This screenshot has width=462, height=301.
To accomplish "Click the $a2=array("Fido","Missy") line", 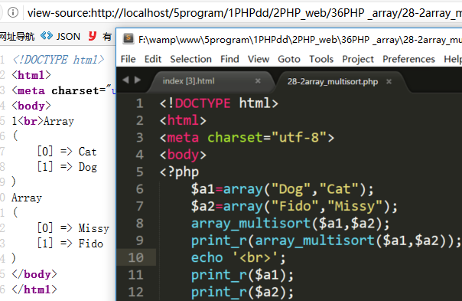I will point(294,206).
